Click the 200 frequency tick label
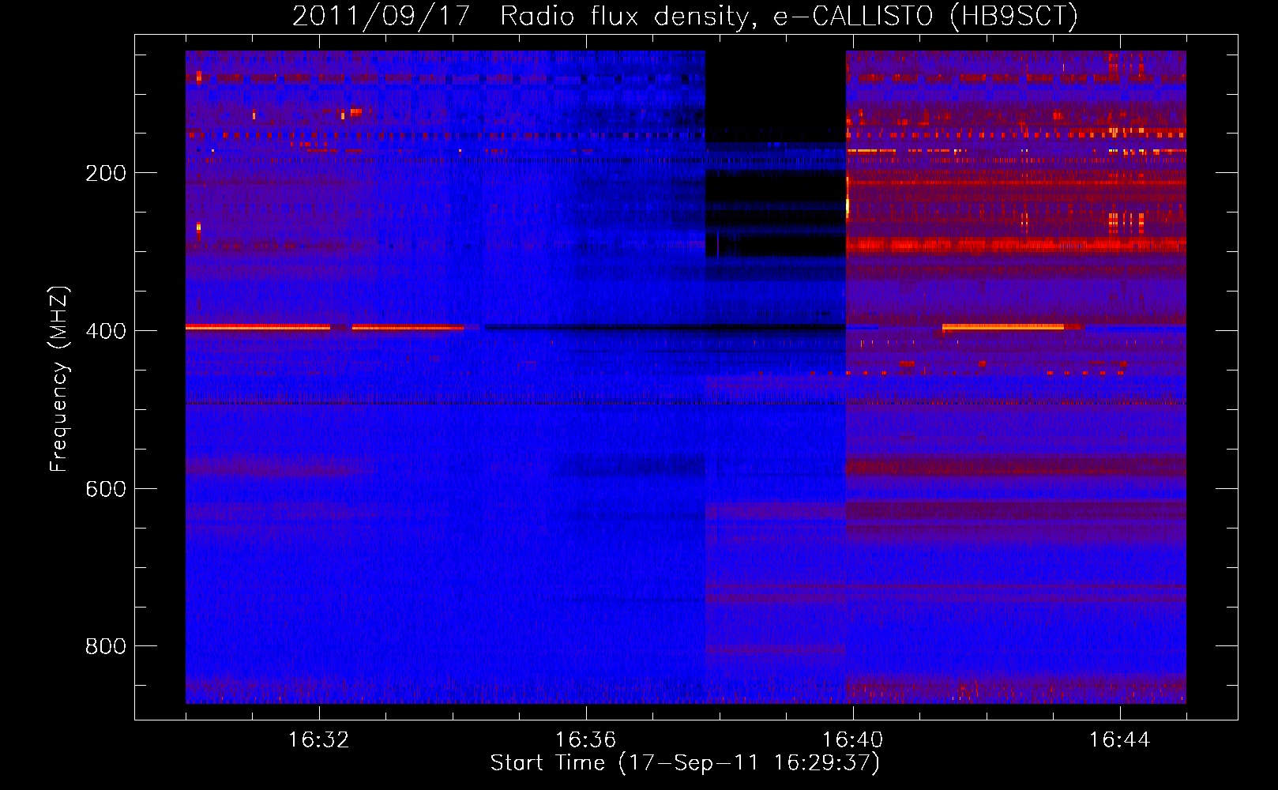Viewport: 1278px width, 790px height. [106, 173]
